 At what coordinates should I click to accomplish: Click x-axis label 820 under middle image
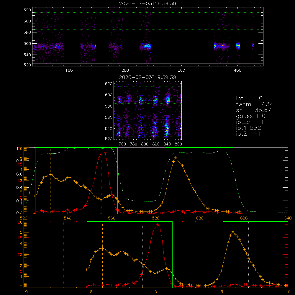[156, 144]
